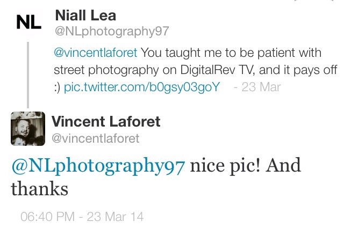Screen dimensions: 344x236
Task: Click the word "thanks" in Vincent's reply
Action: click(39, 189)
